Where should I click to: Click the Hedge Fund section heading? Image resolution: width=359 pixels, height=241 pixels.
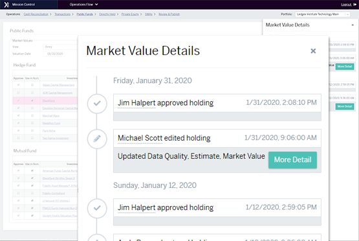click(25, 65)
